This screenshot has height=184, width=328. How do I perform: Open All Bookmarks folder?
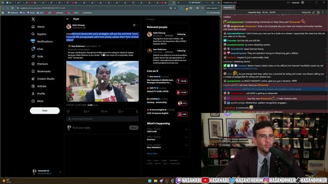(213, 13)
